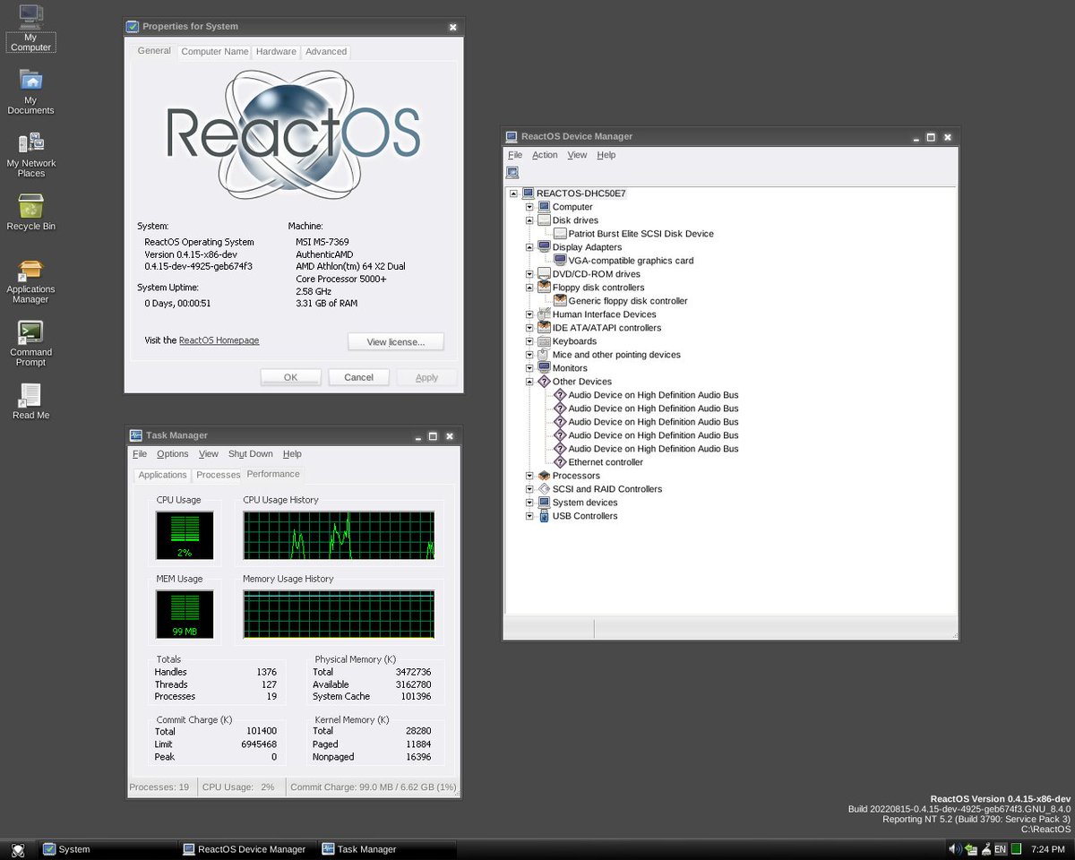The image size is (1075, 860).
Task: Click the View license button
Action: [395, 340]
